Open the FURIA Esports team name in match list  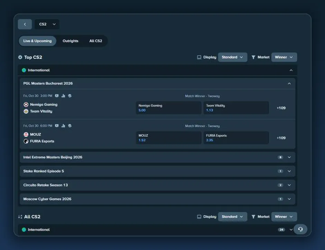(42, 141)
